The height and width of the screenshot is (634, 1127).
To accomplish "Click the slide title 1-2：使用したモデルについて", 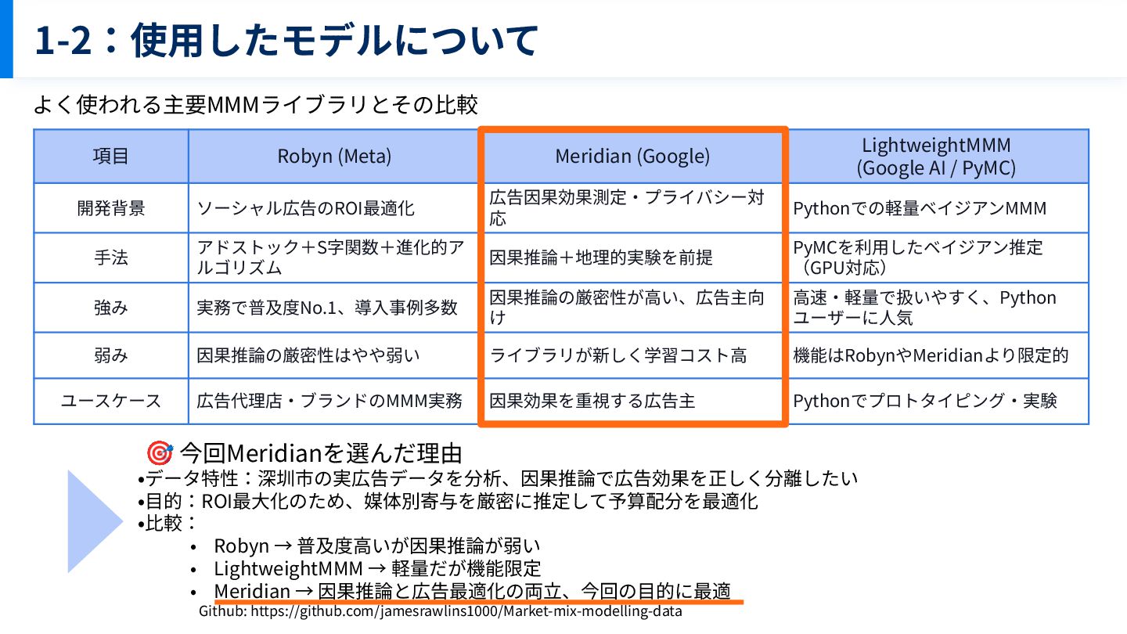I will click(x=286, y=41).
